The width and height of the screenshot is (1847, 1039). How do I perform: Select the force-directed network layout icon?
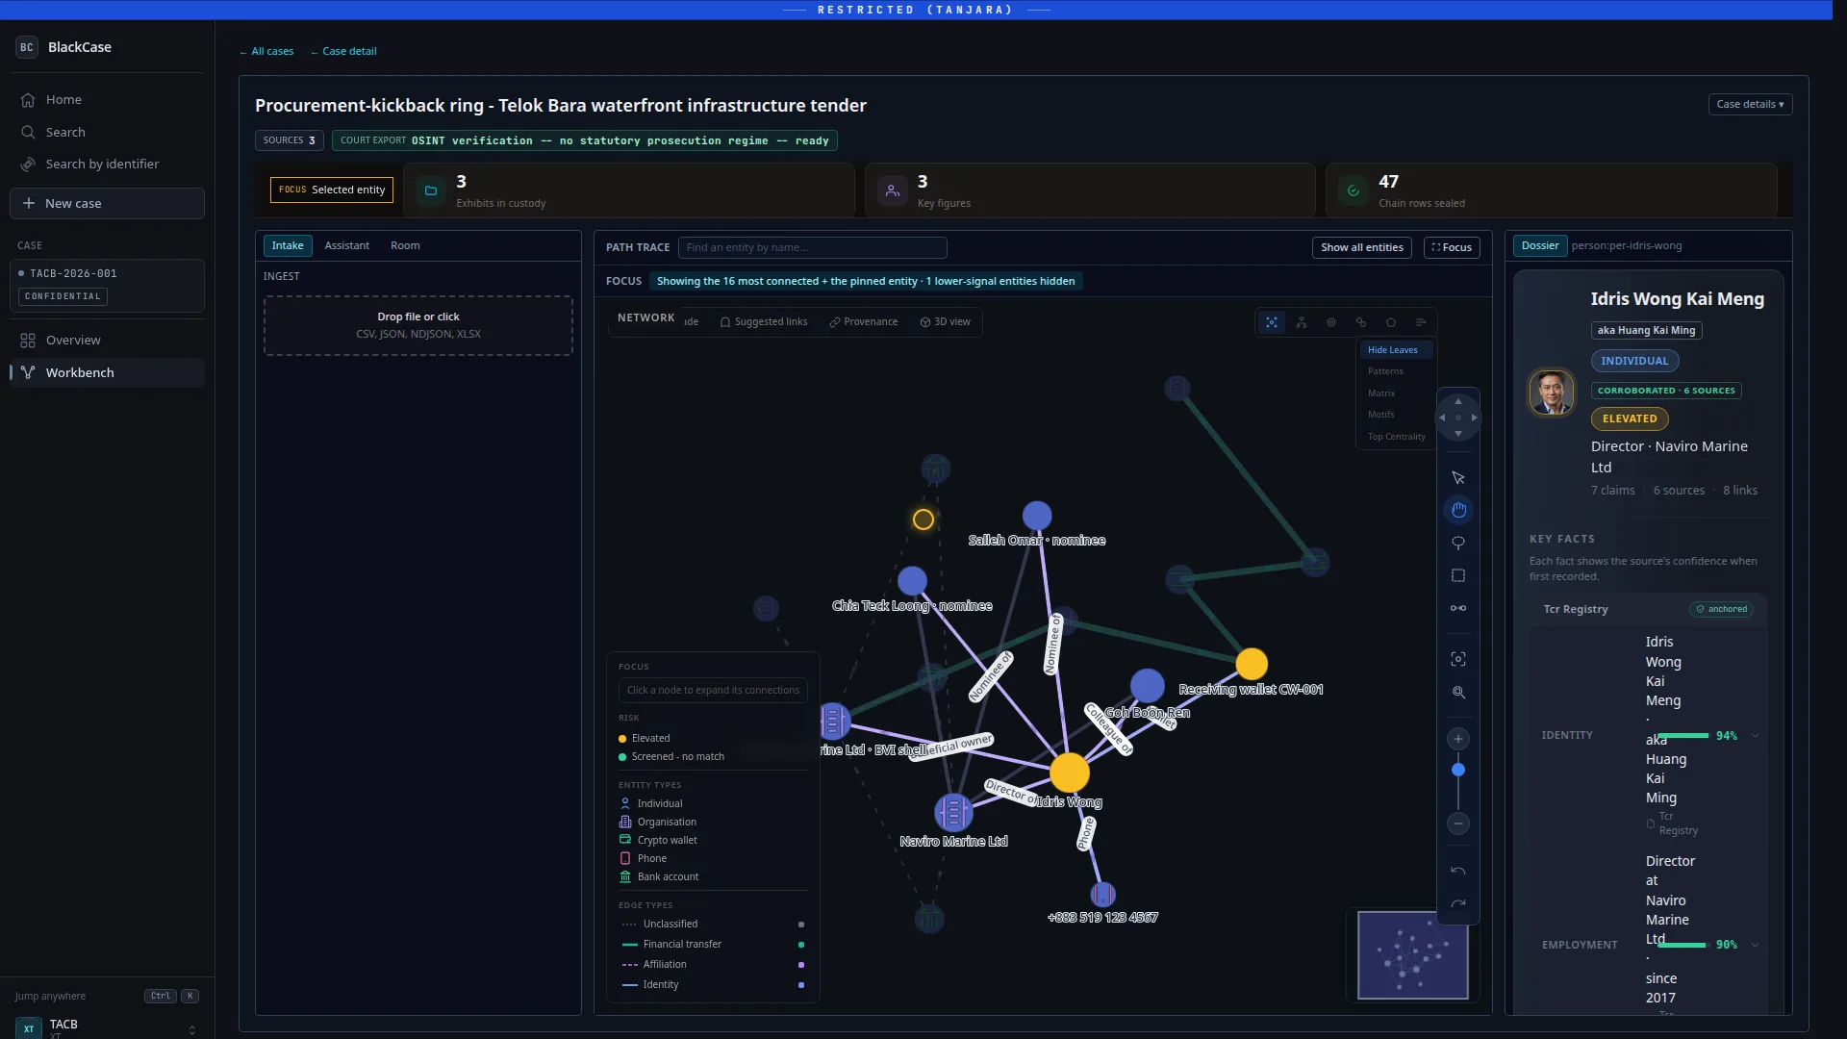pyautogui.click(x=1272, y=322)
